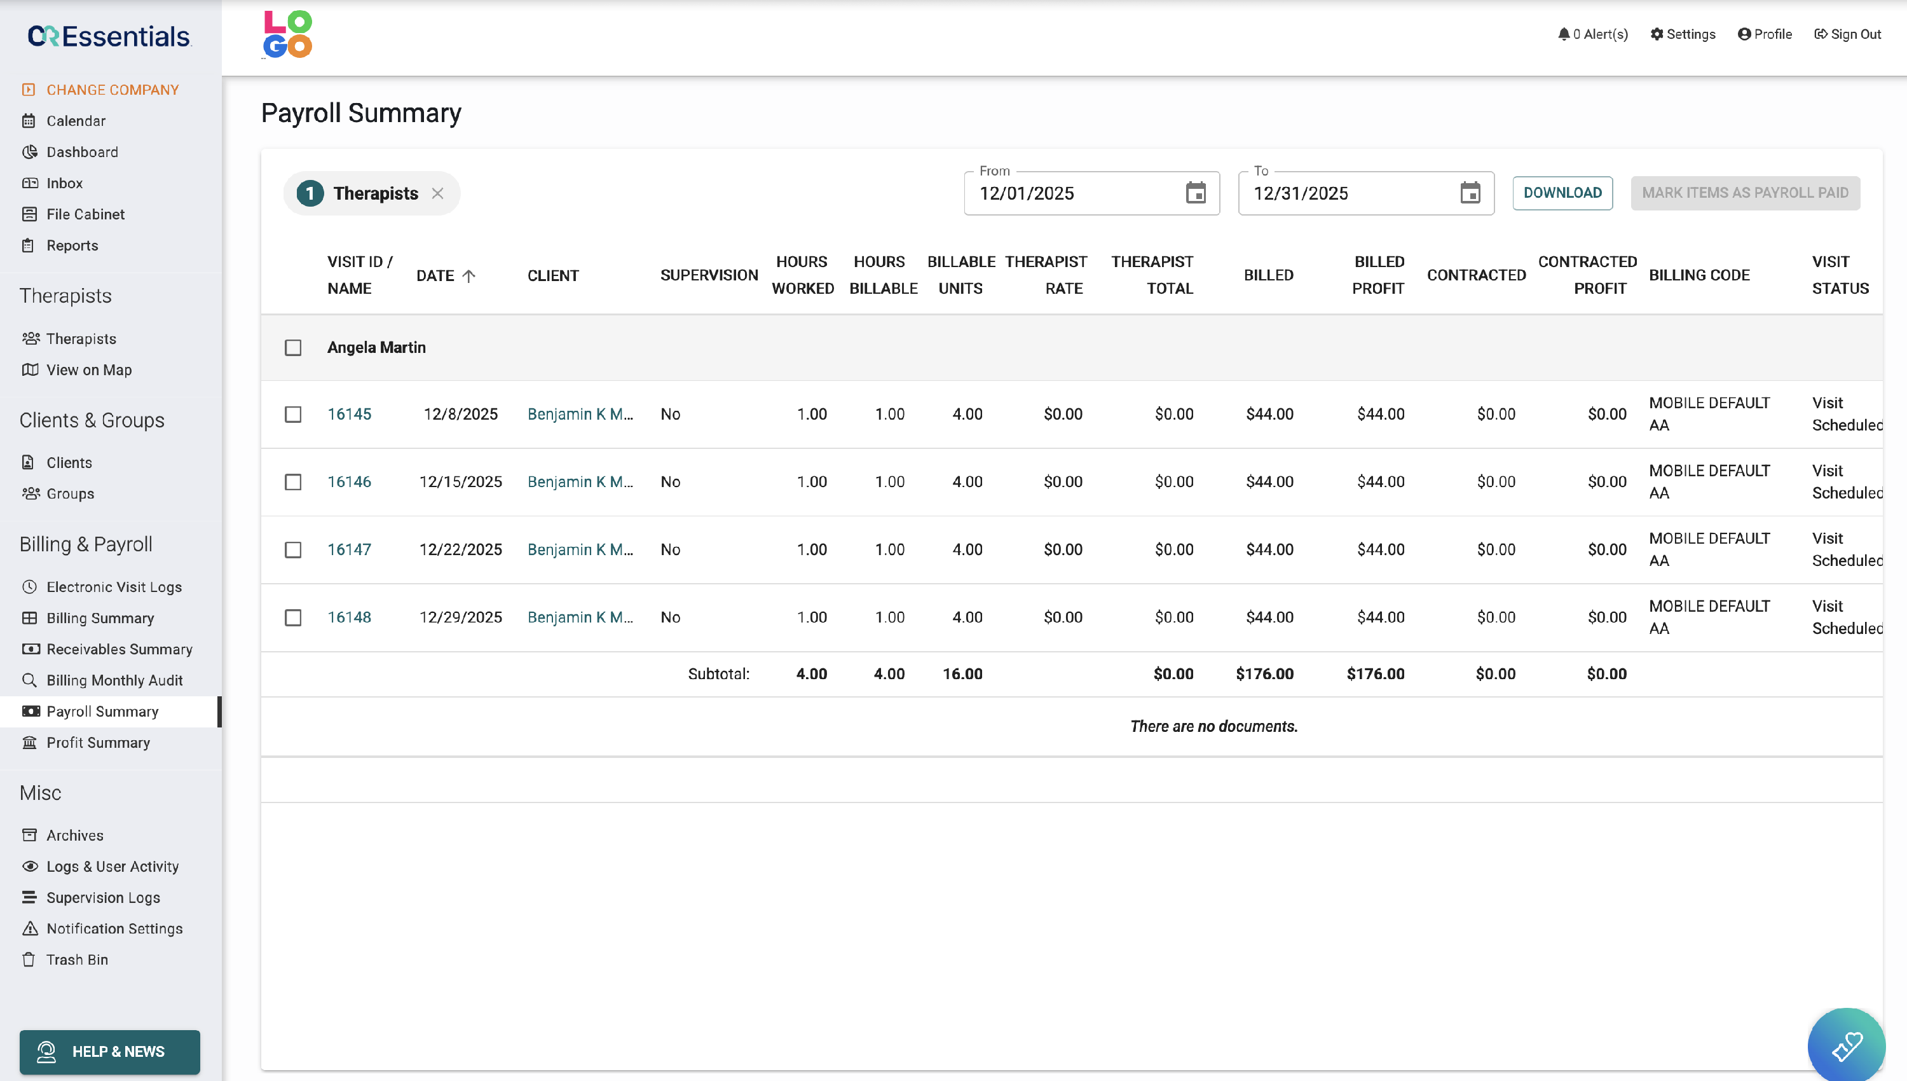Open the To date calendar picker
This screenshot has width=1907, height=1081.
[1470, 193]
